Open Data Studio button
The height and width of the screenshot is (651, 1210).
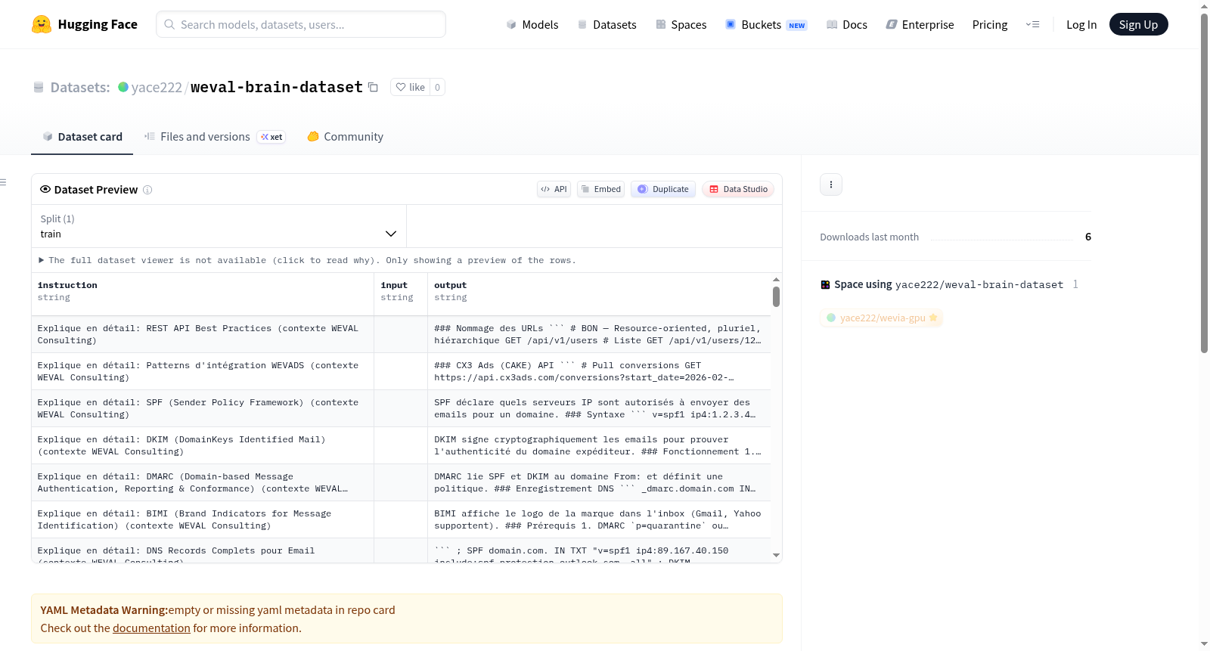pyautogui.click(x=738, y=189)
